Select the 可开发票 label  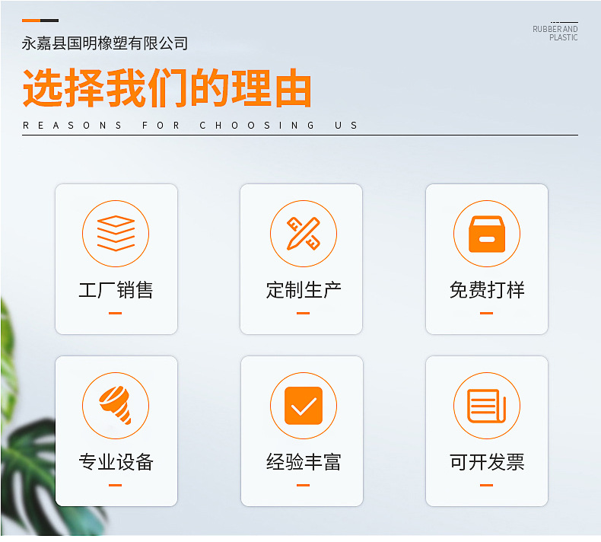coord(486,462)
